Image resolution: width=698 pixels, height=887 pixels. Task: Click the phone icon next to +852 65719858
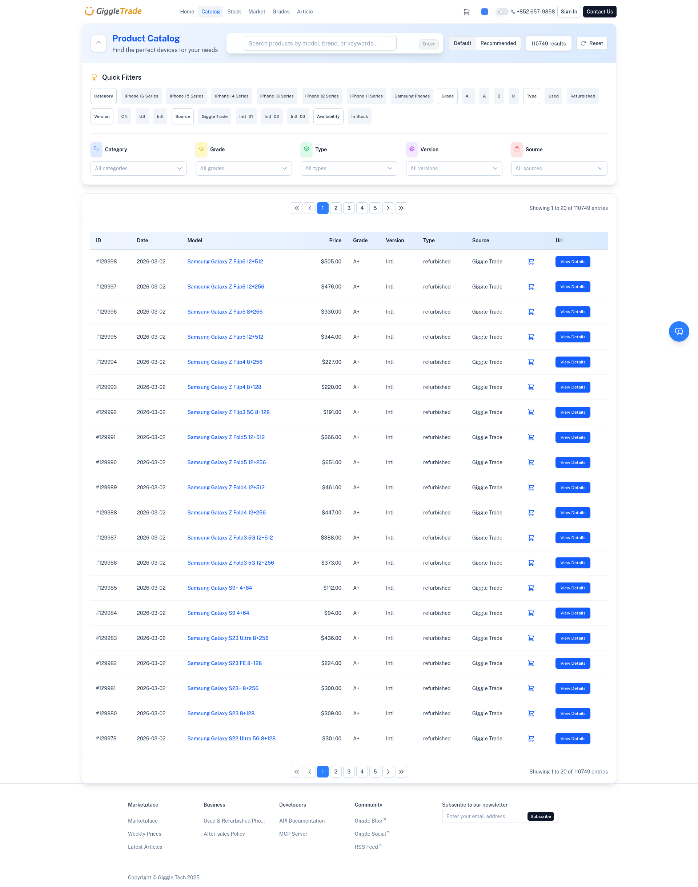pos(513,11)
